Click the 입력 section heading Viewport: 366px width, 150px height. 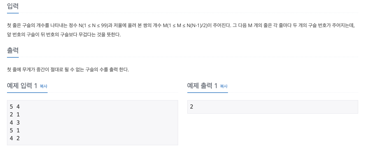tap(13, 6)
